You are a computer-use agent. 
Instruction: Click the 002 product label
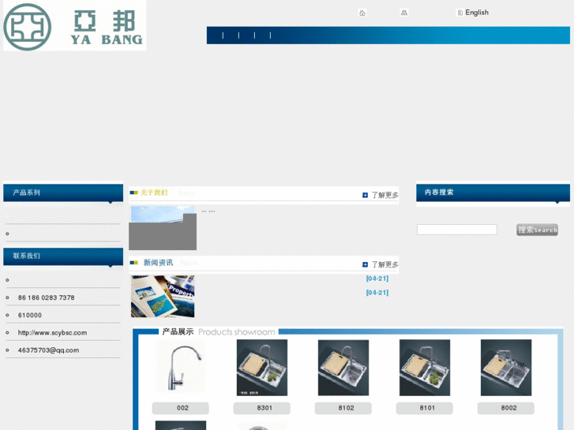click(x=181, y=408)
